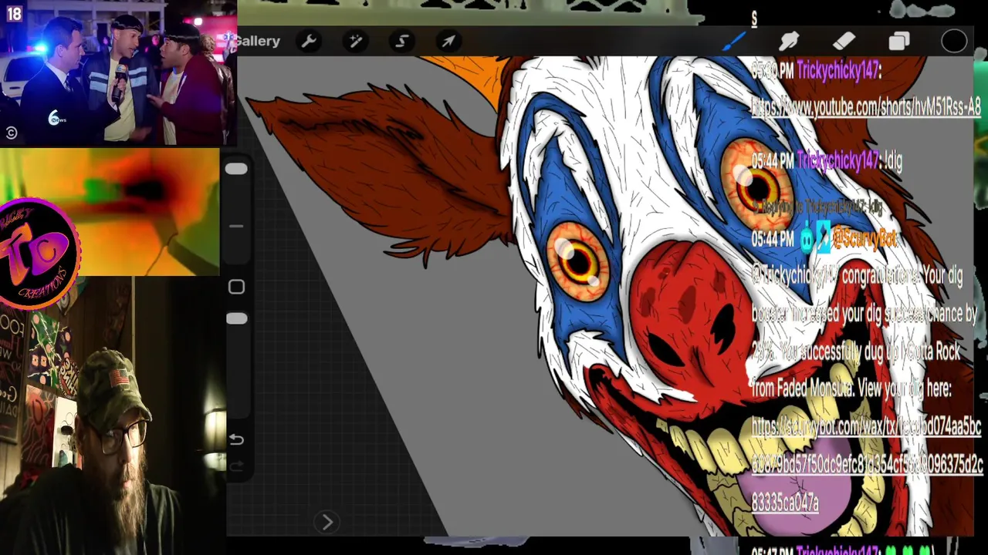Viewport: 988px width, 555px height.
Task: Tap the Undo arrow on sidebar
Action: (x=236, y=439)
